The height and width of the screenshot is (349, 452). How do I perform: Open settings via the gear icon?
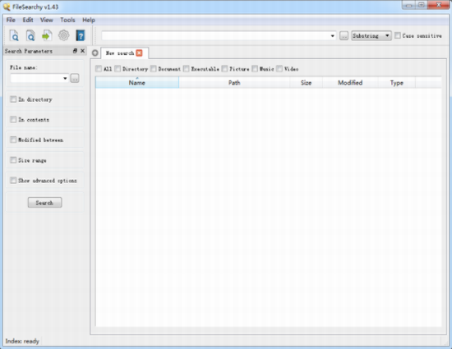point(64,35)
